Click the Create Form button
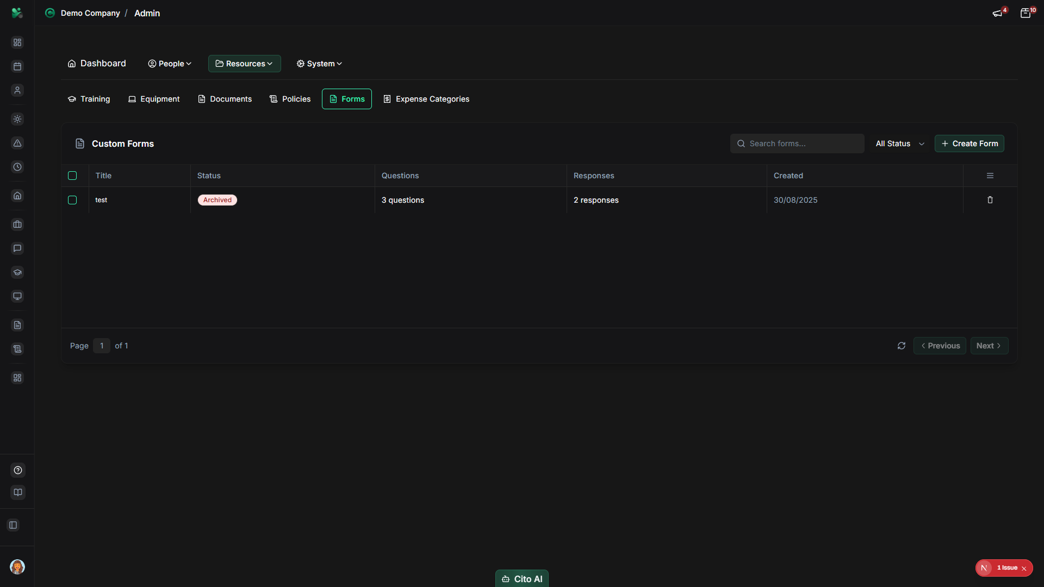 970,143
